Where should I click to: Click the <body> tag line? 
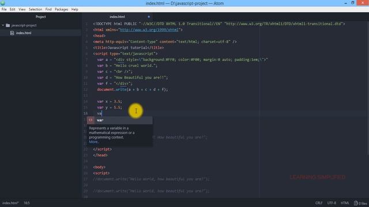coord(99,167)
